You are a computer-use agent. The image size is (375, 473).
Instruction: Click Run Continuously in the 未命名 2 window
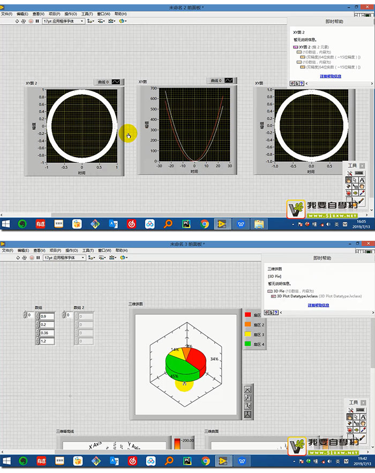tap(24, 21)
